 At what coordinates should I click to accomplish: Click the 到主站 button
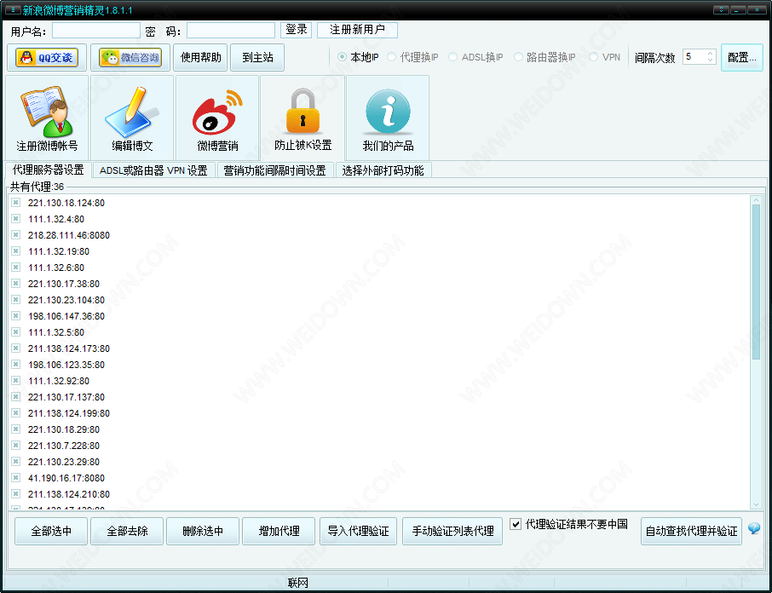tap(257, 58)
